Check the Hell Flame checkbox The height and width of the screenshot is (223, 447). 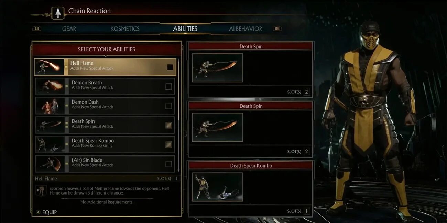click(x=170, y=67)
